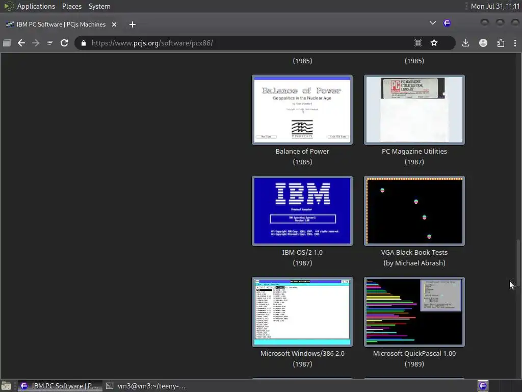The image size is (522, 392).
Task: Click the browser tray icon in taskbar
Action: point(483,386)
